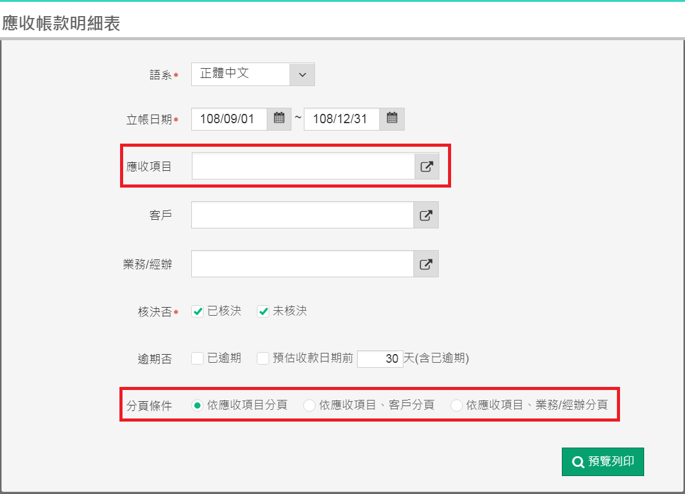The height and width of the screenshot is (494, 685).
Task: Enable 預估收款日期前 checkbox
Action: [263, 358]
